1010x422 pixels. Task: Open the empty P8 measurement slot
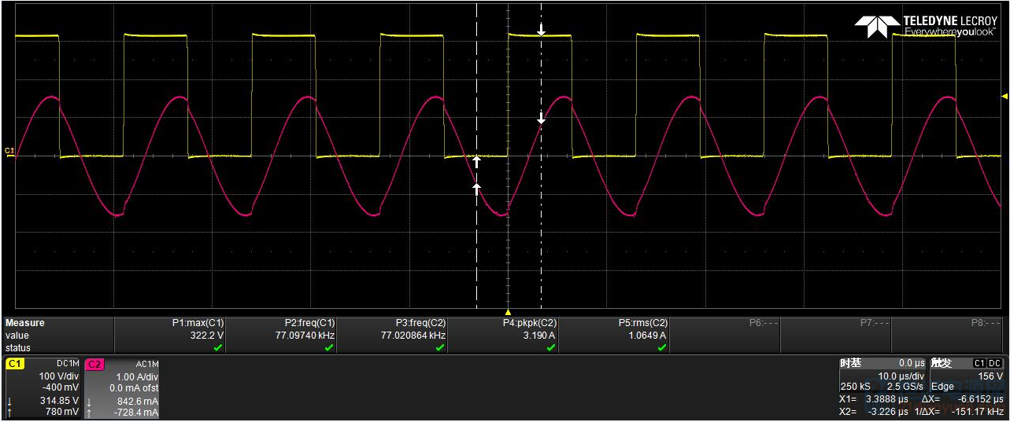[949, 335]
